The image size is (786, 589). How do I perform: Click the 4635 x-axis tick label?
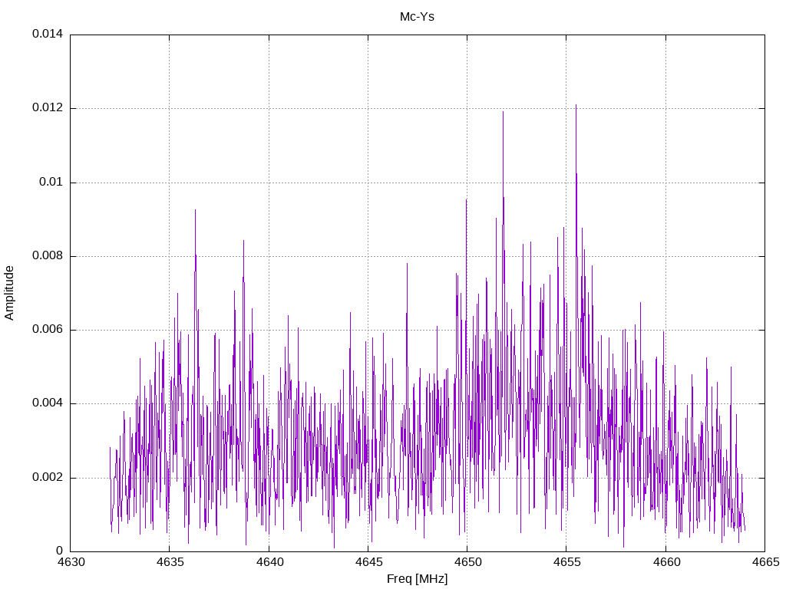[x=170, y=562]
